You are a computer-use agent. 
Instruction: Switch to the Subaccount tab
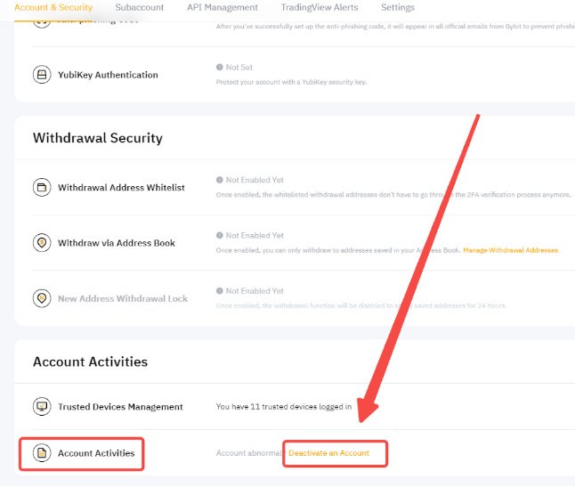point(140,7)
